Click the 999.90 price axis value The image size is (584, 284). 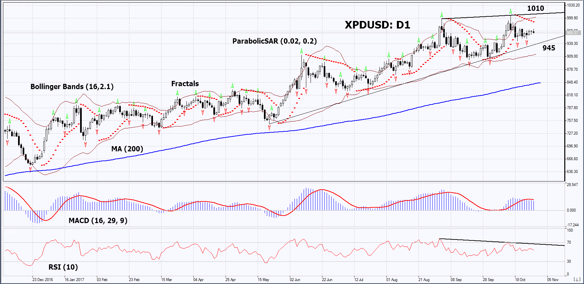tap(572, 18)
